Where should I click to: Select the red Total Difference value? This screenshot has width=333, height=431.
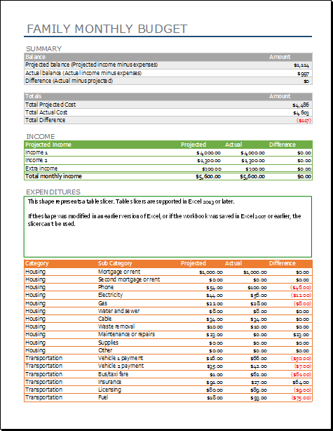tap(304, 121)
